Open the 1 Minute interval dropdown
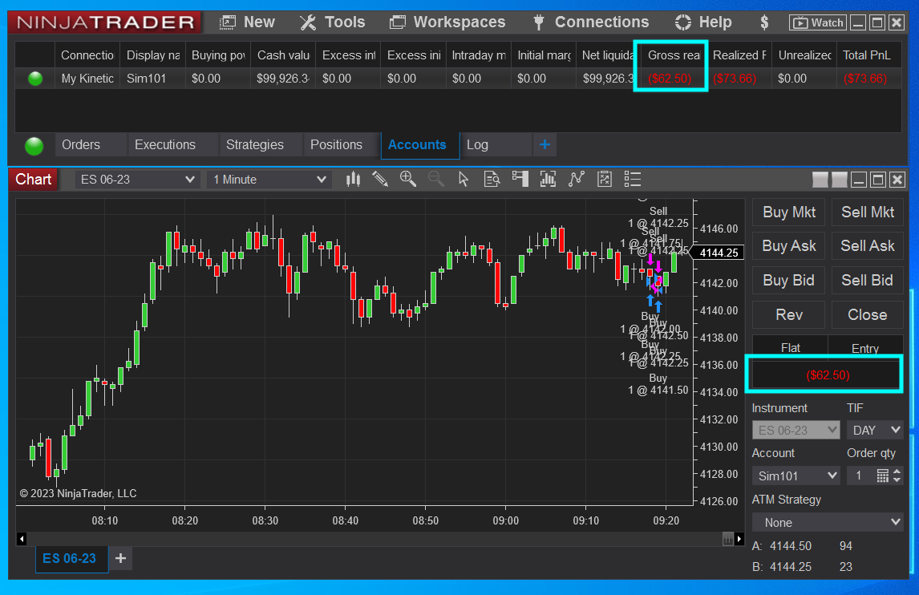The image size is (919, 595). tap(269, 180)
